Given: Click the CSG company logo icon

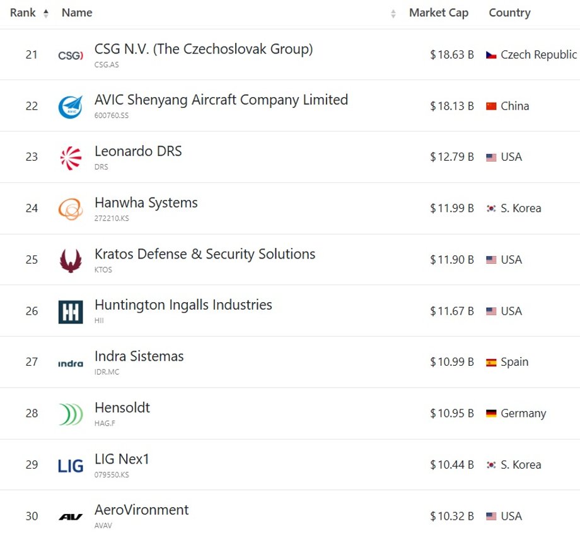Looking at the screenshot, I should [x=71, y=56].
